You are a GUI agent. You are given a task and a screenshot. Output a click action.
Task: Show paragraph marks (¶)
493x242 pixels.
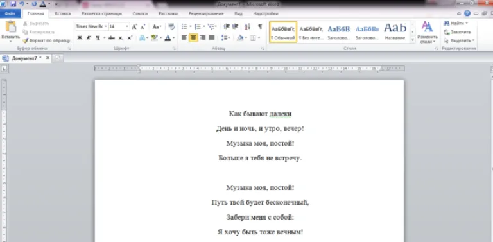pos(260,27)
